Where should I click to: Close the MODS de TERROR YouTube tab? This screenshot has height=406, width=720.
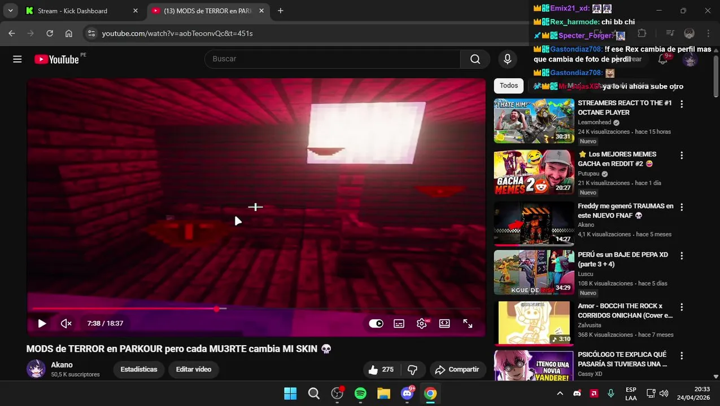tap(261, 11)
